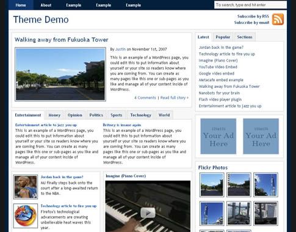The image size is (296, 232).
Task: Switch to the Sections tab
Action: [x=245, y=37]
